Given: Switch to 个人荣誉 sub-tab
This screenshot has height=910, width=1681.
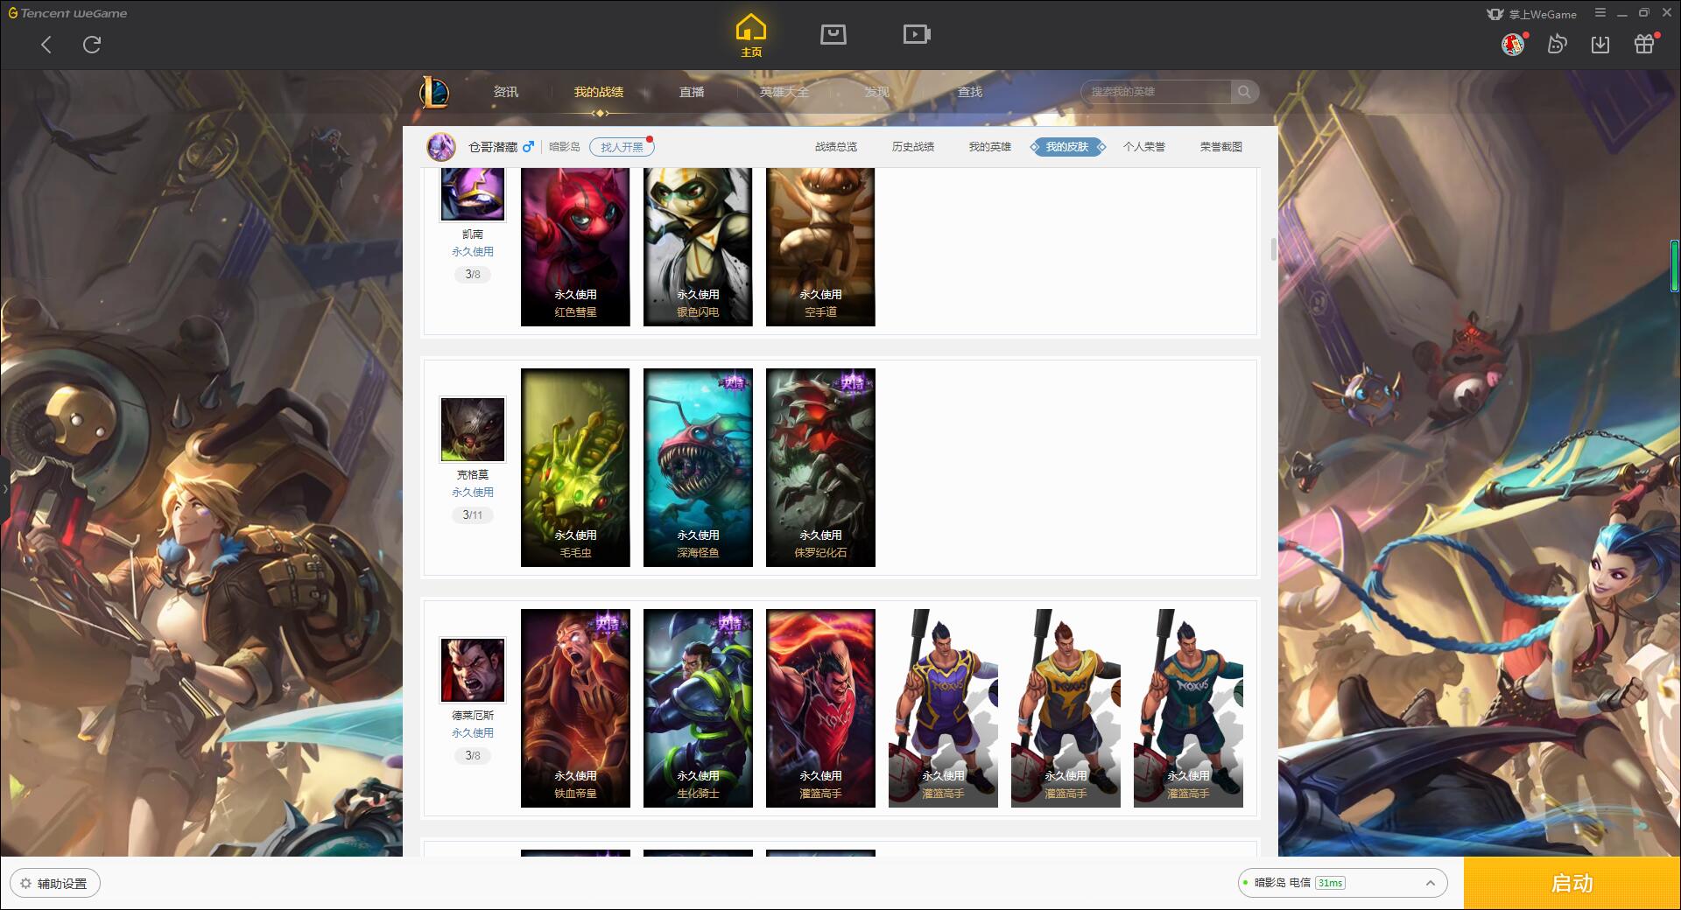Looking at the screenshot, I should [x=1144, y=147].
